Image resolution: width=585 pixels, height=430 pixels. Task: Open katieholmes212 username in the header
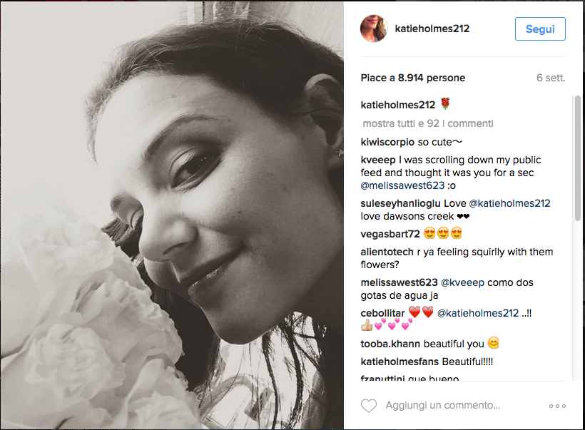pyautogui.click(x=432, y=29)
